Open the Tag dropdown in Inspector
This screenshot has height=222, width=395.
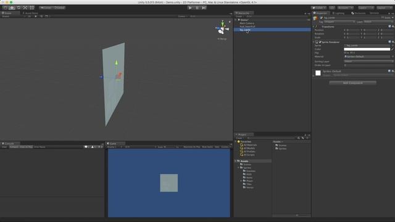pyautogui.click(x=339, y=22)
